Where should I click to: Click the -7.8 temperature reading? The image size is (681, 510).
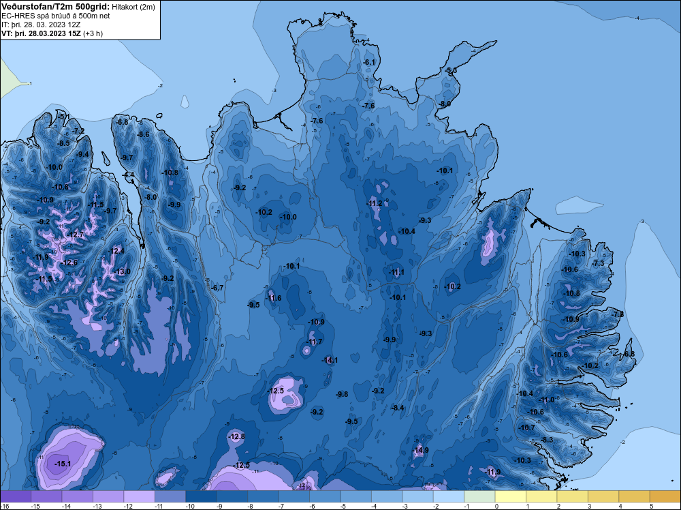click(x=618, y=314)
